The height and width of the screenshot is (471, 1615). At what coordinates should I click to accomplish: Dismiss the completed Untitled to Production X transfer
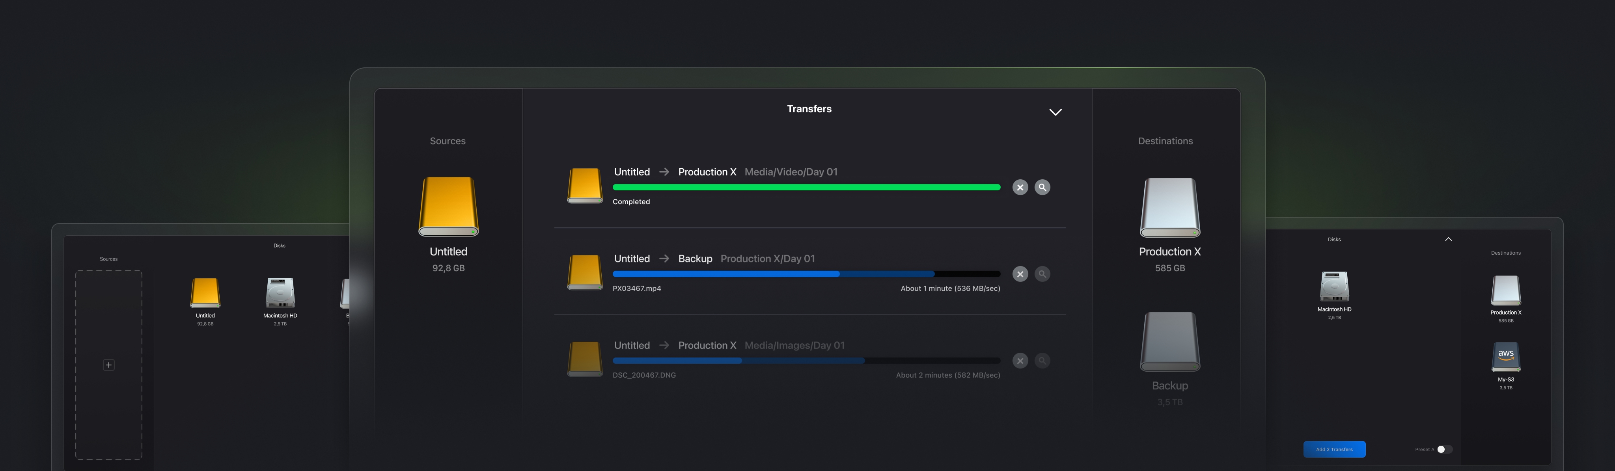[1020, 187]
